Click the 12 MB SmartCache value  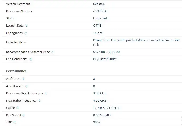[107, 108]
